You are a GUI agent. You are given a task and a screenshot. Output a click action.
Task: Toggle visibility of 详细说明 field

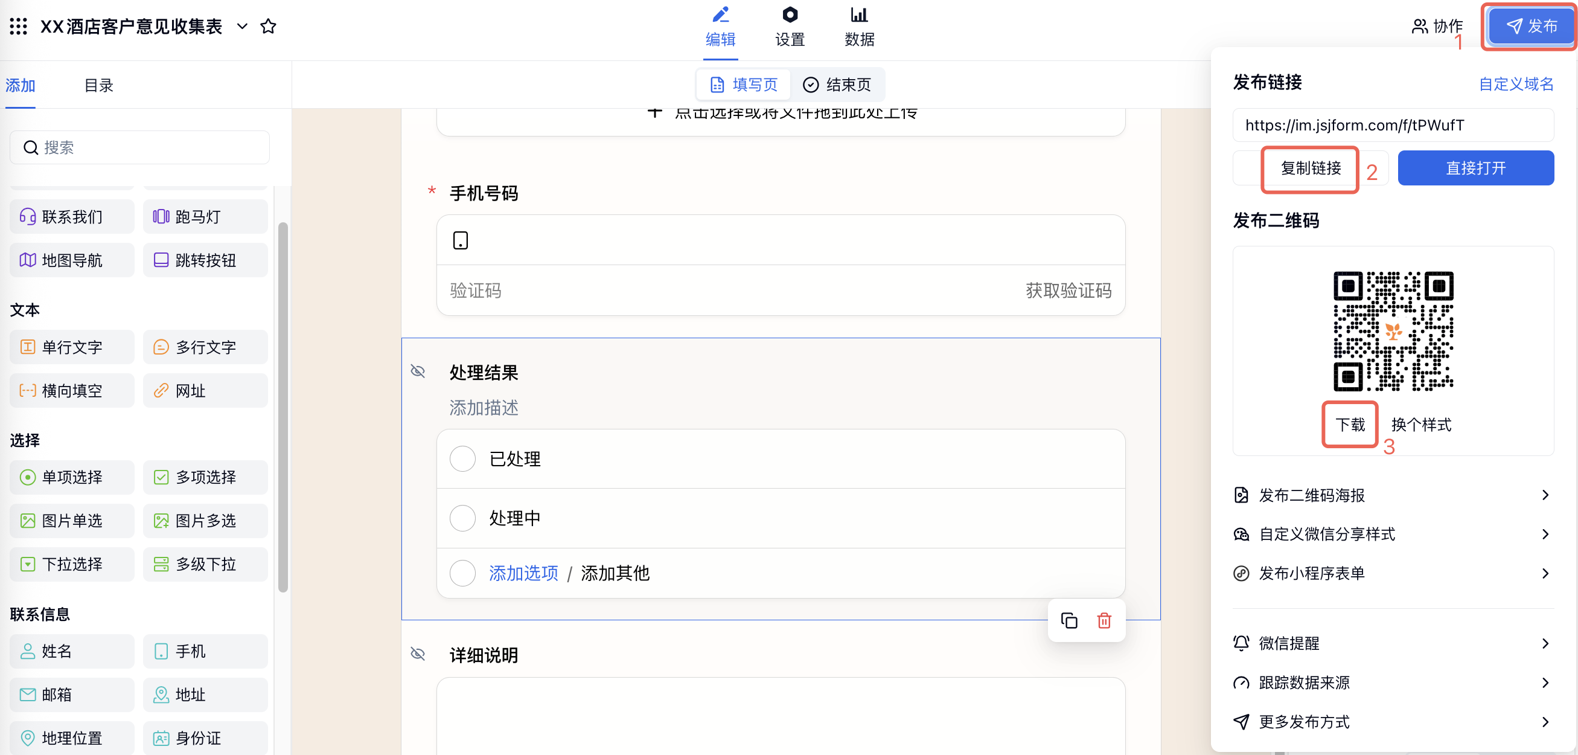(418, 654)
